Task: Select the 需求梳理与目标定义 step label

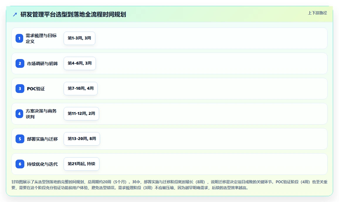Action: tap(41, 38)
